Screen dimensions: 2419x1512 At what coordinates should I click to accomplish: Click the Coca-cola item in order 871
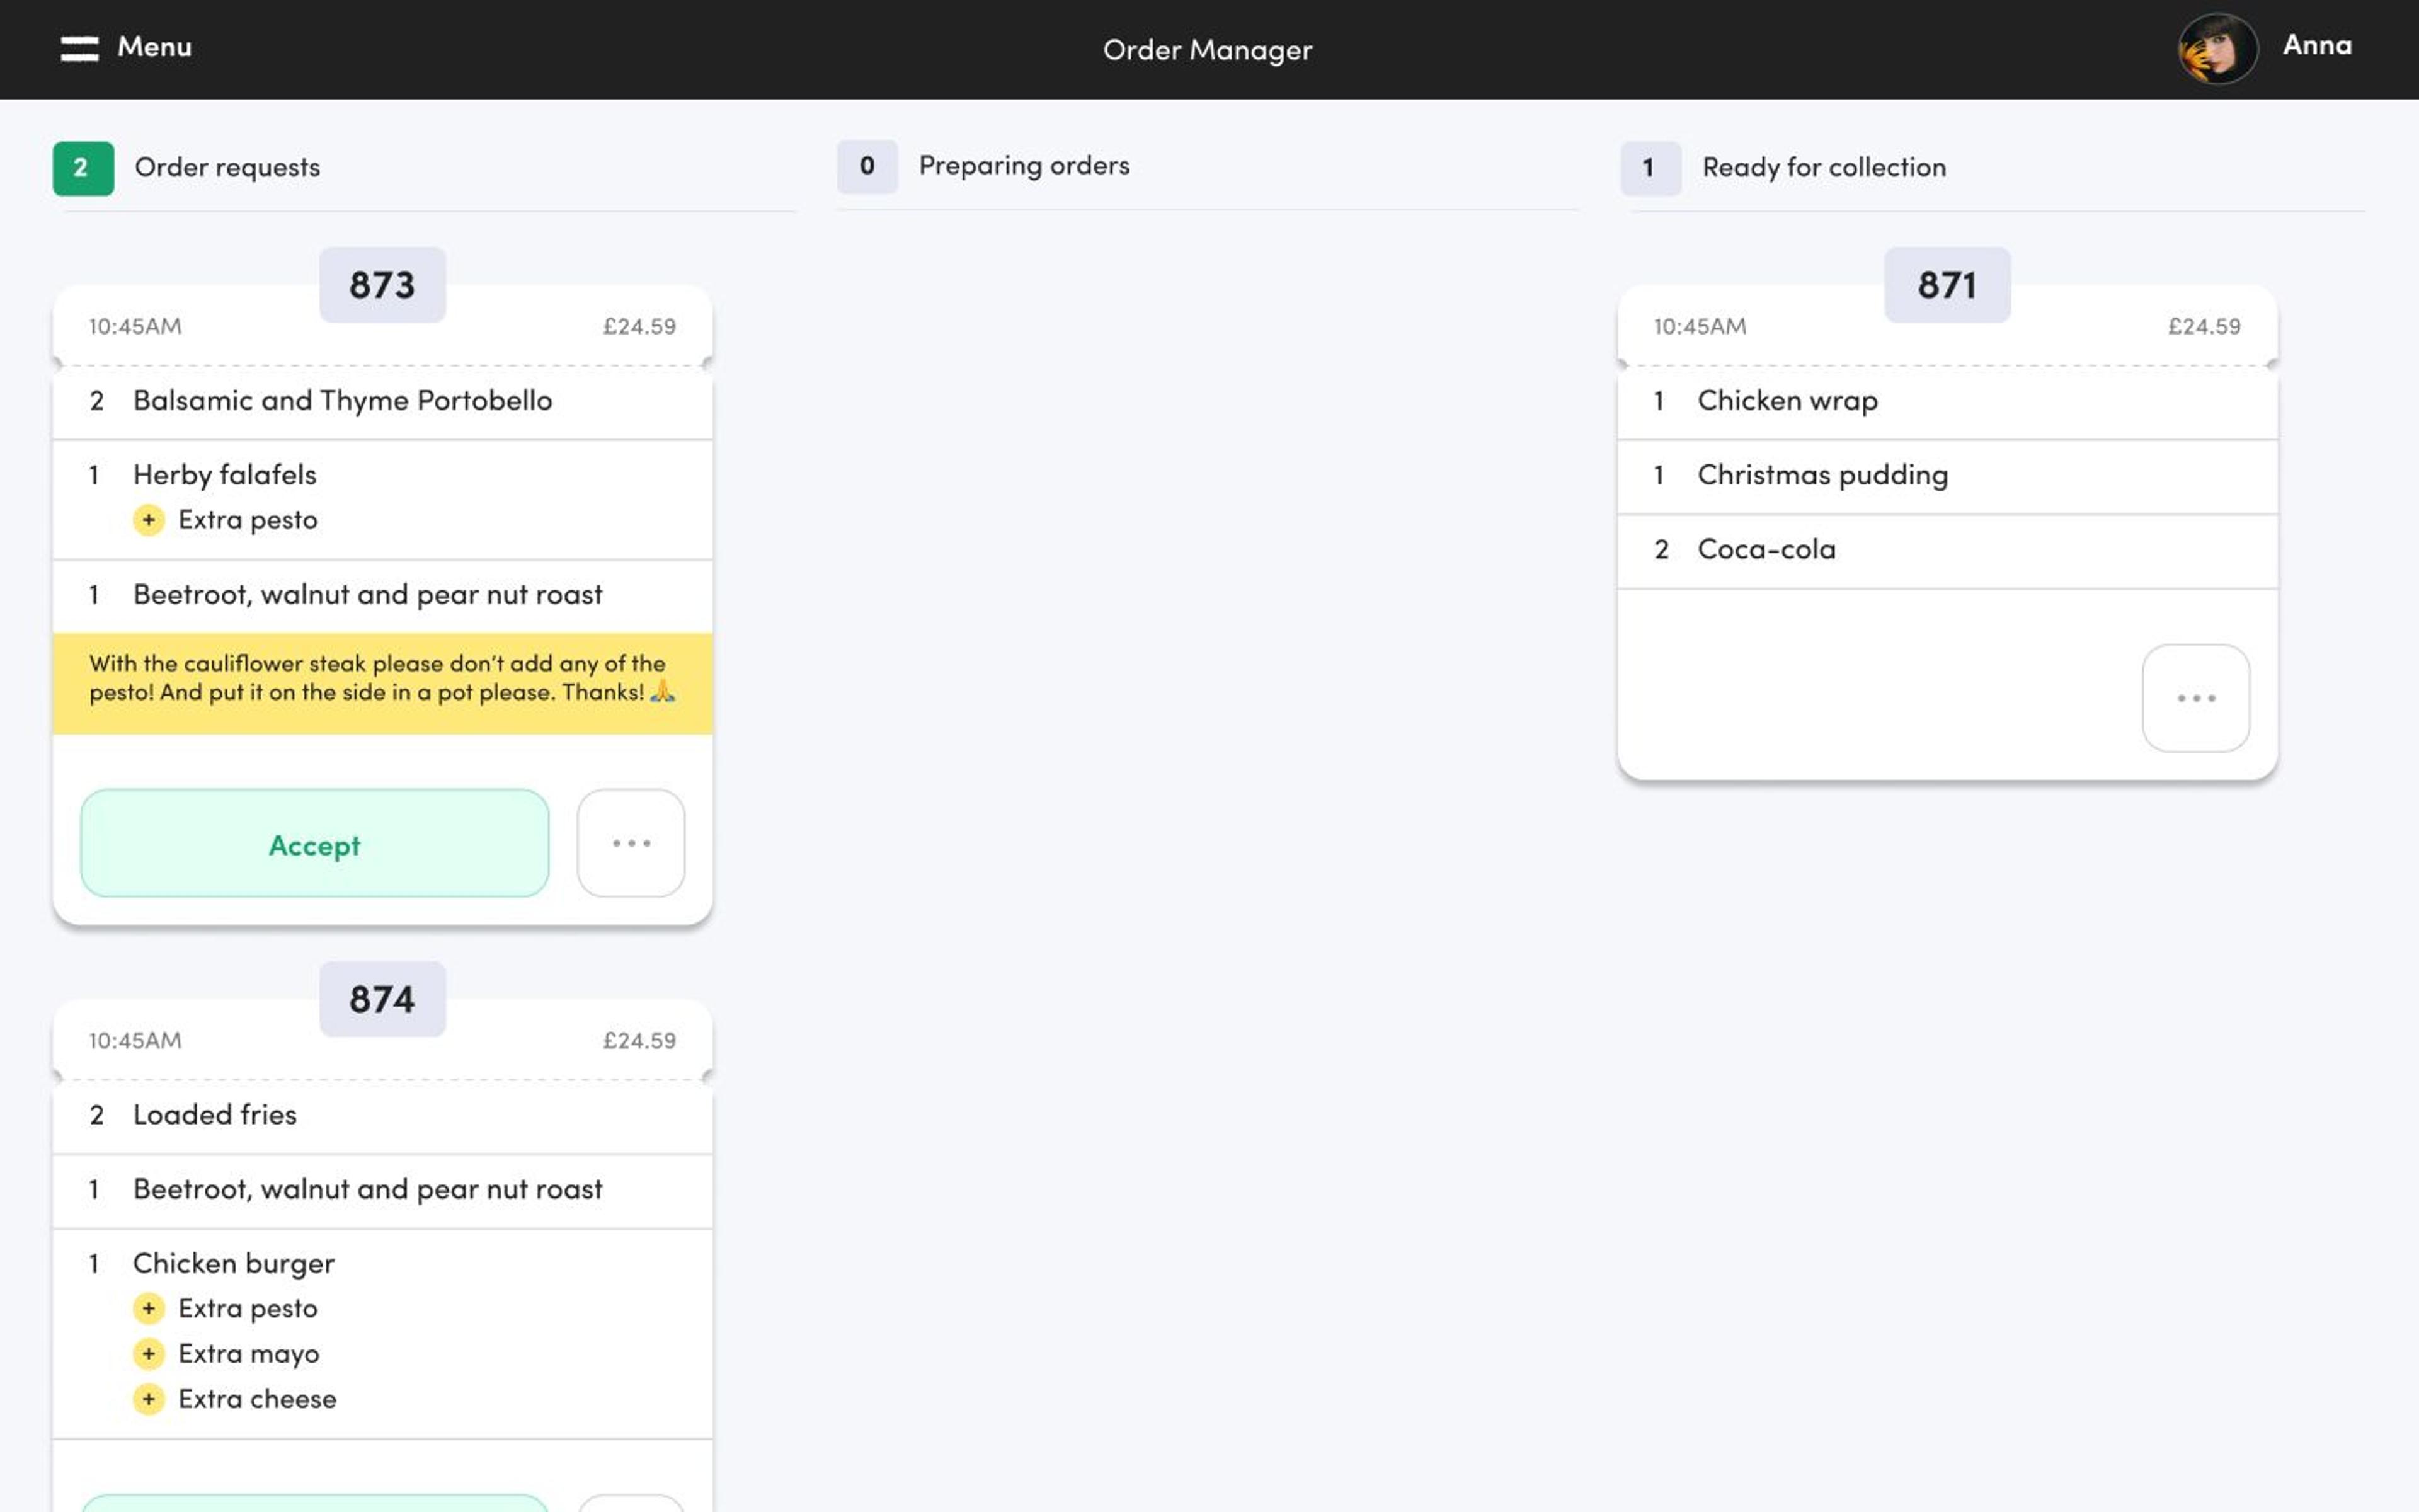1766,550
